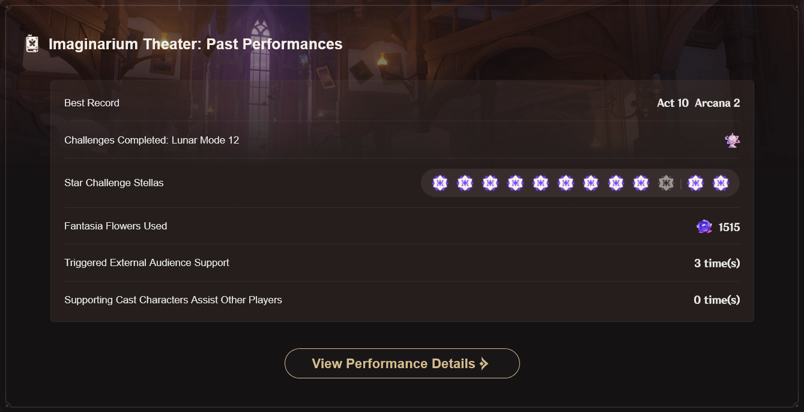The image size is (804, 412).
Task: Click the 1515 Fantasia Flowers count
Action: tap(729, 227)
